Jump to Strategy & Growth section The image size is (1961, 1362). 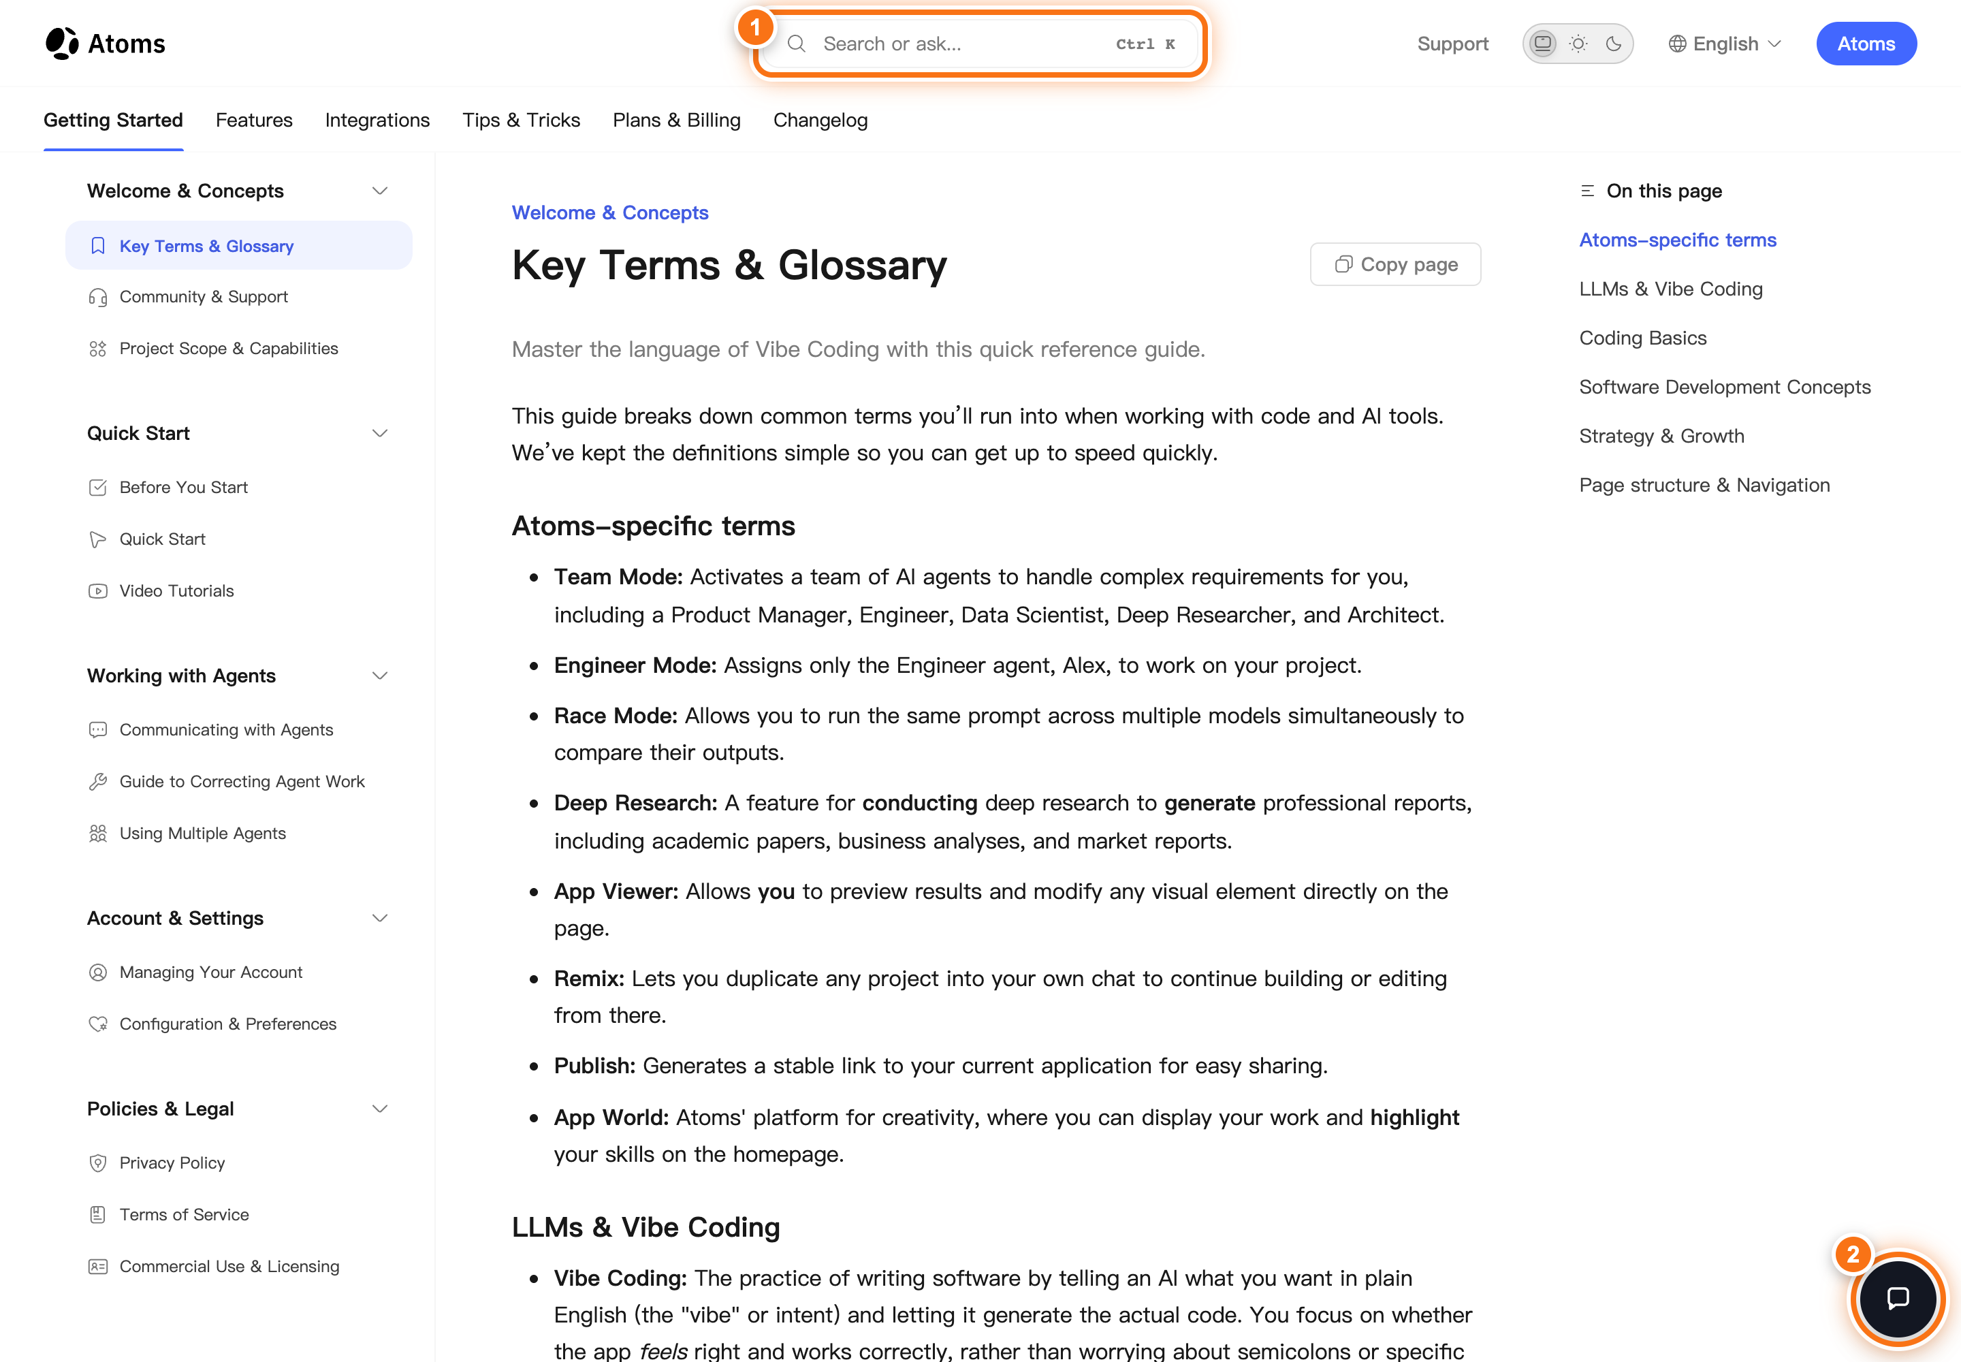(1661, 436)
